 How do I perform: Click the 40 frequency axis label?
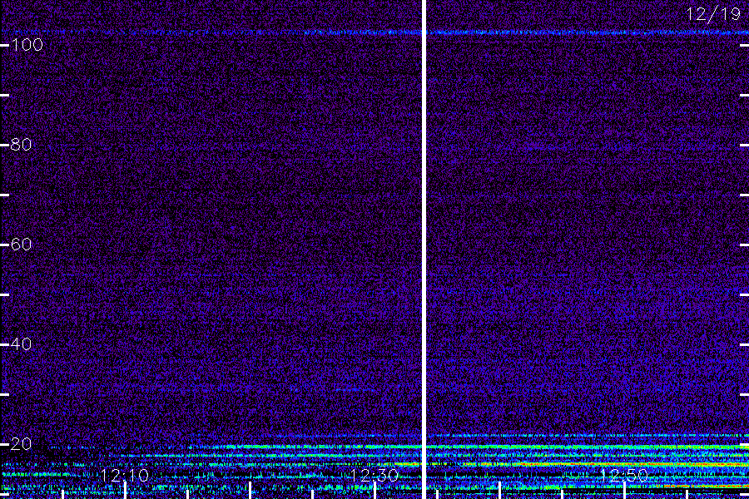click(x=21, y=344)
